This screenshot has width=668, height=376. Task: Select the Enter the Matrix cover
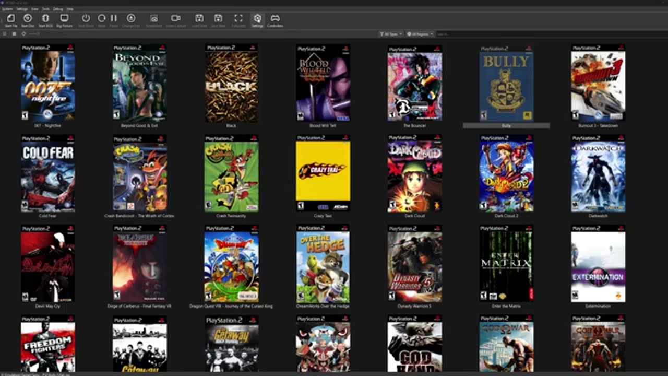(x=506, y=264)
